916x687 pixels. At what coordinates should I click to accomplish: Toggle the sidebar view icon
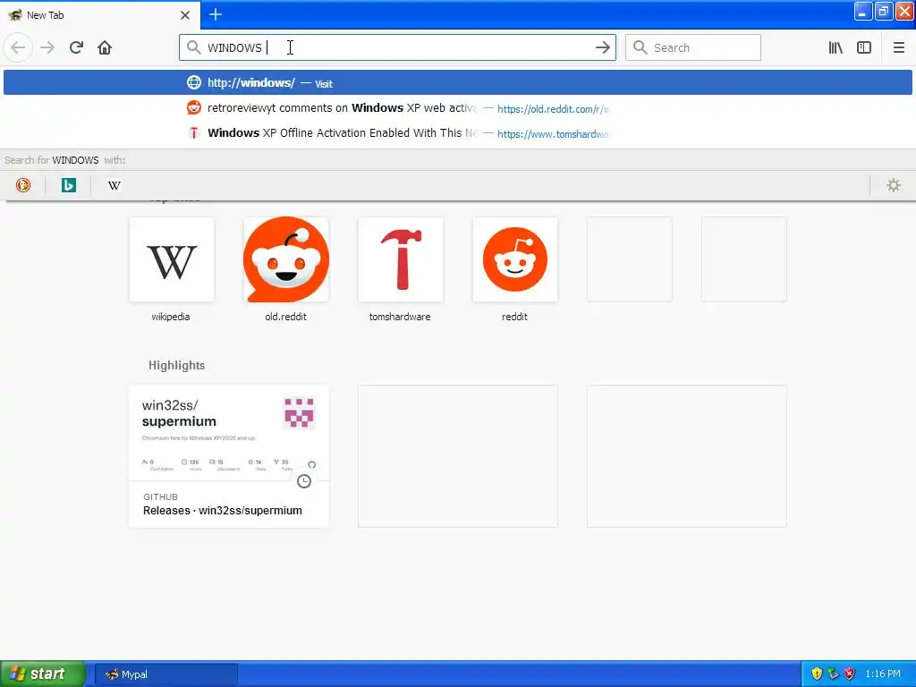864,47
